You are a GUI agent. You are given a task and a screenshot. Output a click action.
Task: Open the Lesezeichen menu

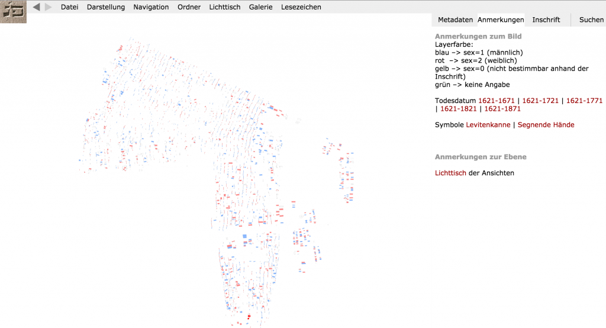(x=301, y=7)
